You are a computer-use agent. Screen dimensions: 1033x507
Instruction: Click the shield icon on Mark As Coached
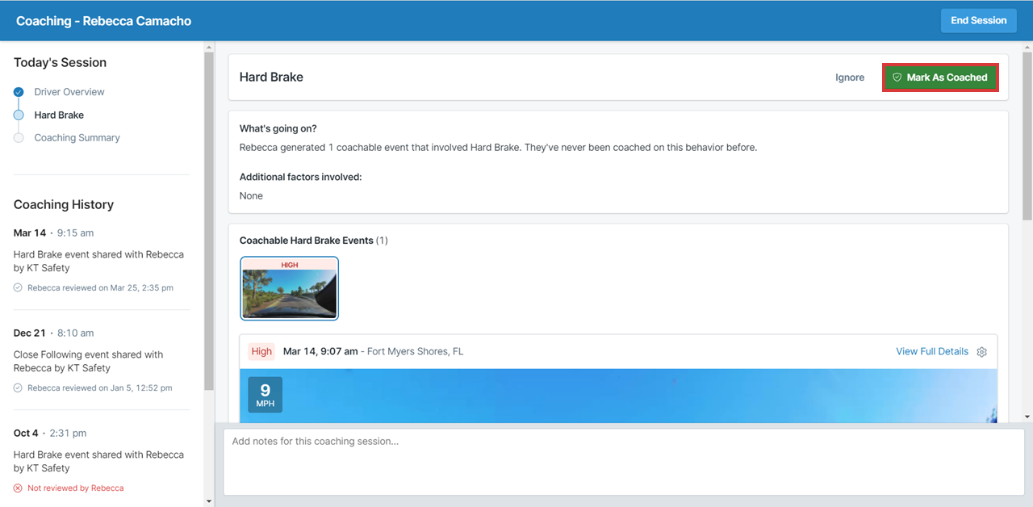pos(897,78)
